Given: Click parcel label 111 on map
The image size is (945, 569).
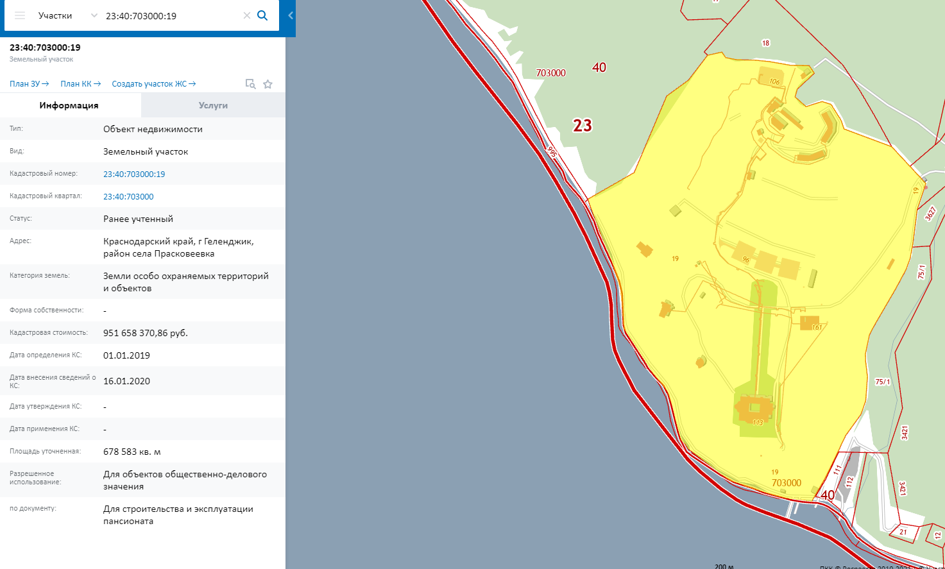Looking at the screenshot, I should point(837,470).
